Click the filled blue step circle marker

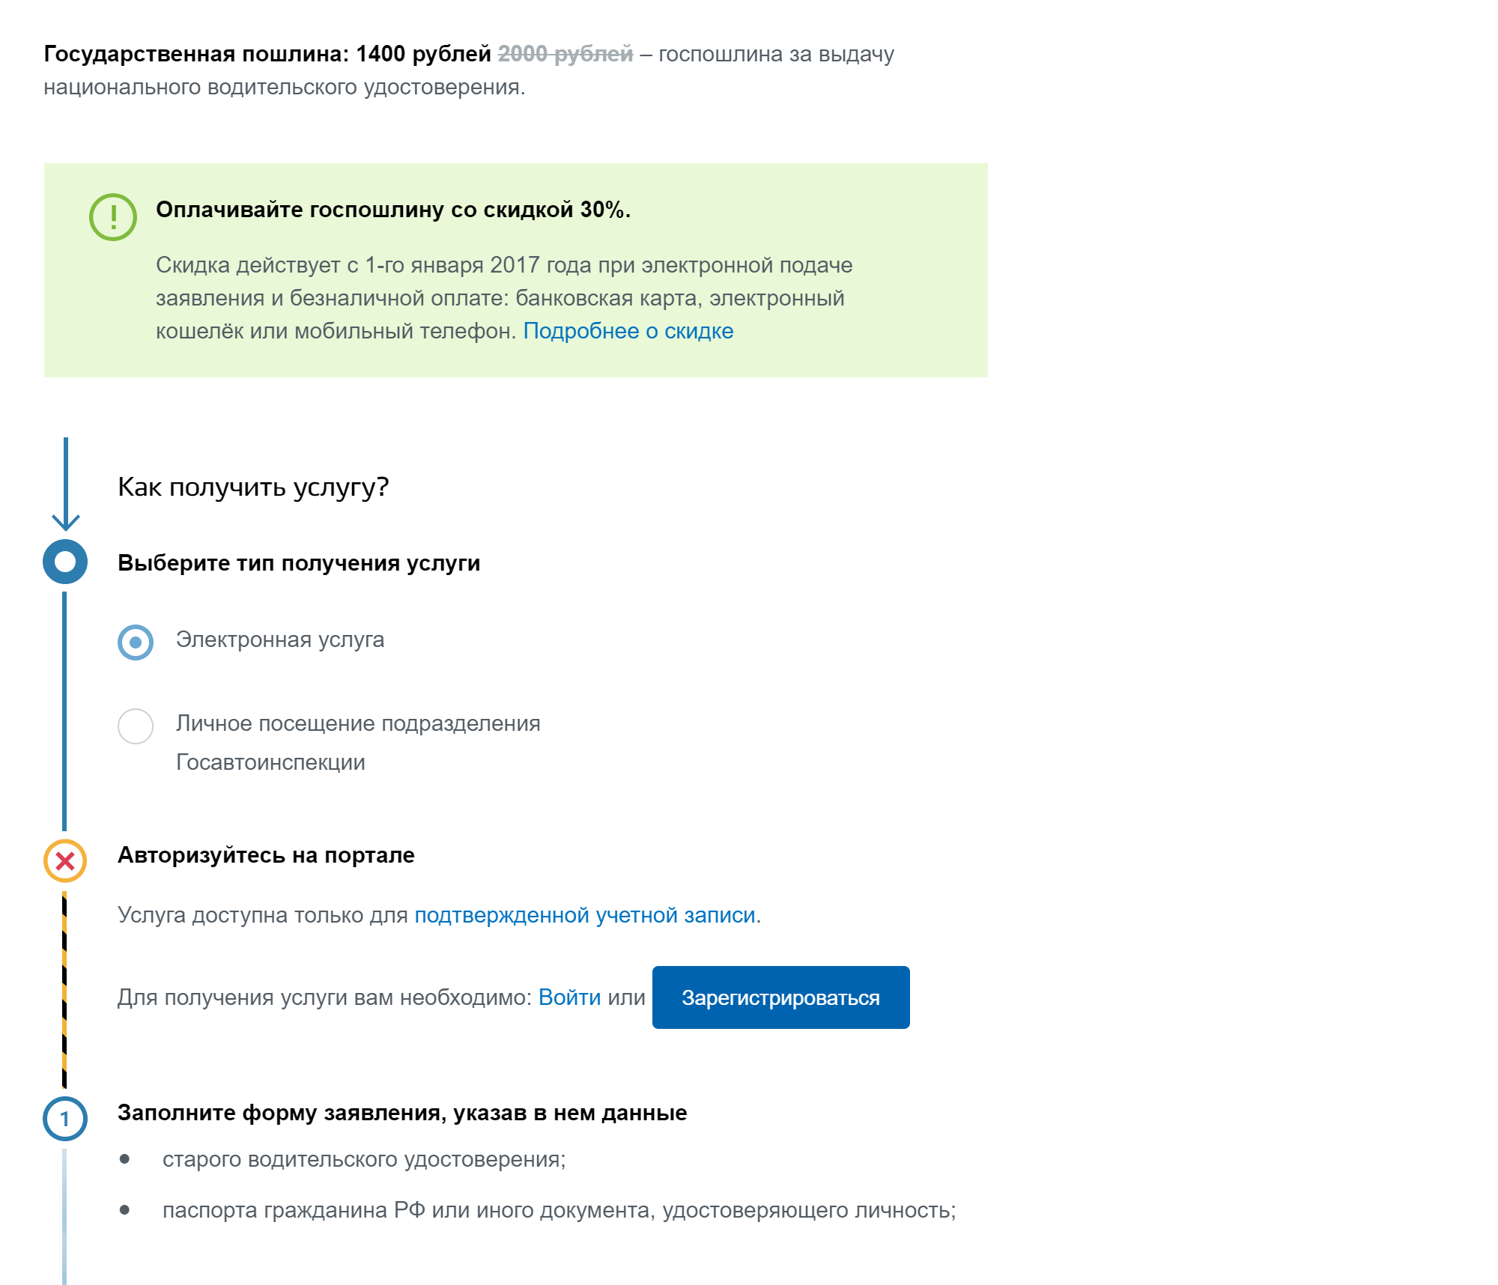65,562
